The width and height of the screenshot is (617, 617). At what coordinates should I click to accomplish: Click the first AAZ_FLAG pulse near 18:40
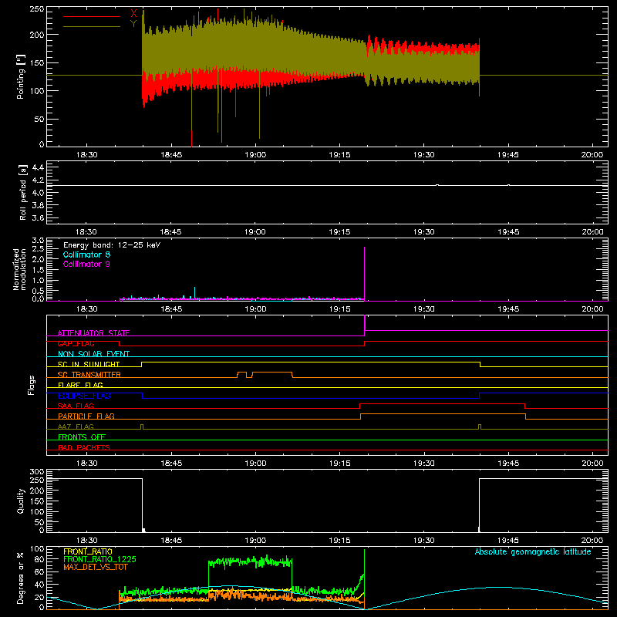point(142,427)
